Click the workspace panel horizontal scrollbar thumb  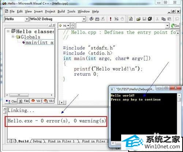click(19, 95)
